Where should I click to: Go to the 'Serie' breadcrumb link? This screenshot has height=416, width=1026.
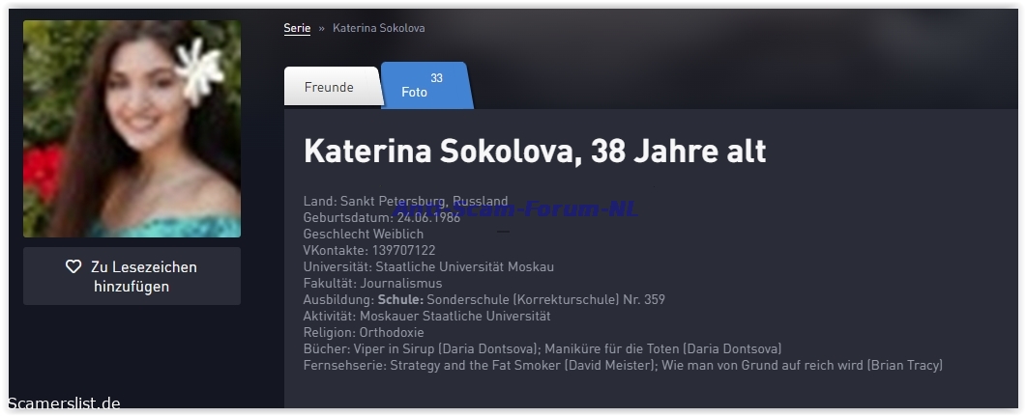point(297,28)
